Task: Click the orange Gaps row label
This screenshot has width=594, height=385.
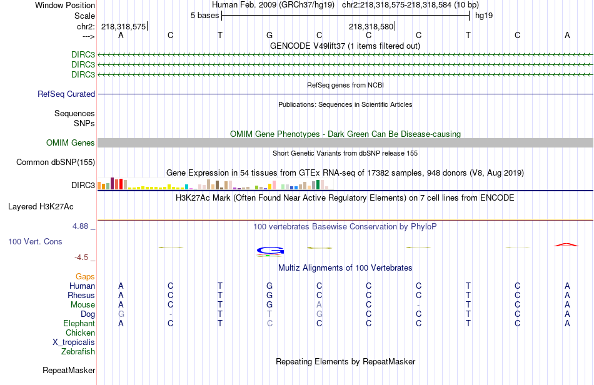Action: [85, 276]
